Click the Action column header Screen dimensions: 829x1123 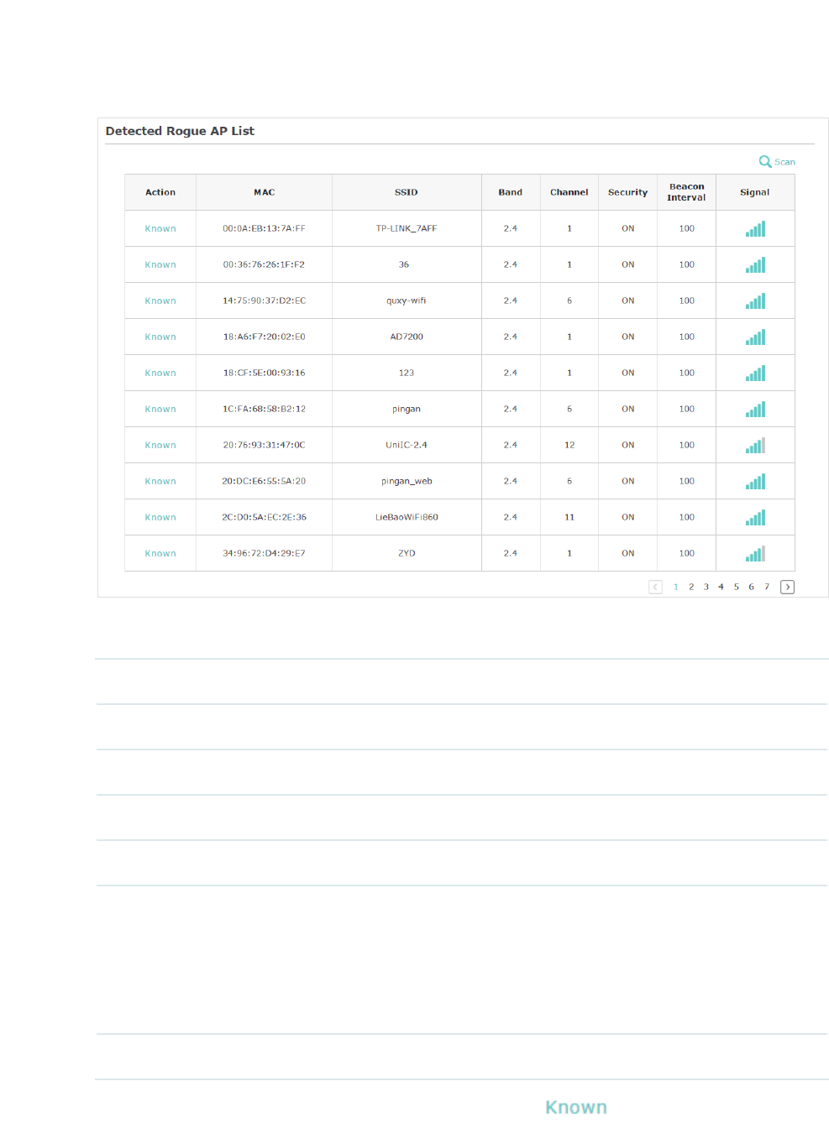tap(160, 192)
